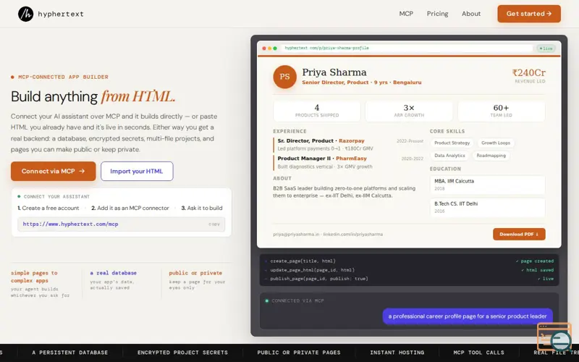
Task: Open the MCP nav item
Action: [406, 14]
